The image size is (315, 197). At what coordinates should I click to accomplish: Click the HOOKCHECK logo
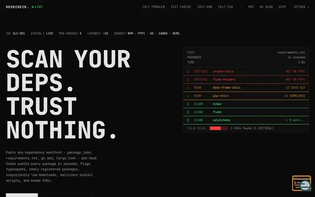pos(17,7)
